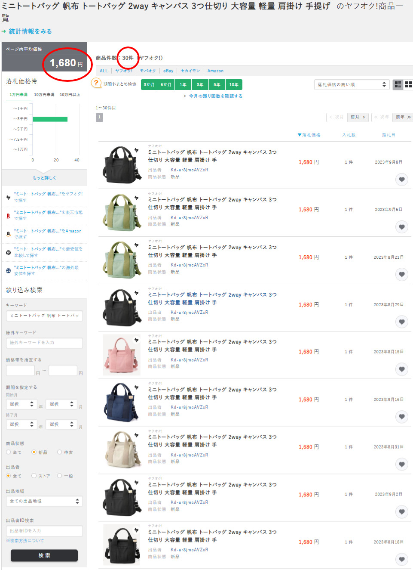Click heart icon on navy bag listing
Screen dimensions: 413x570
click(x=401, y=417)
